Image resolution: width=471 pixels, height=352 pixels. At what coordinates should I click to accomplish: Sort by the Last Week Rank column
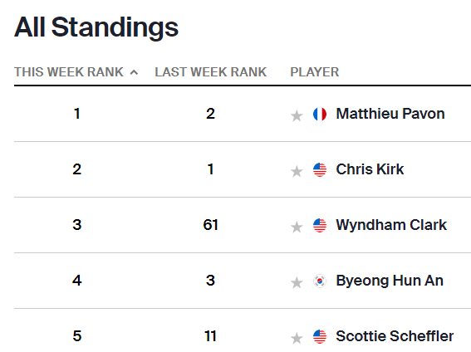[x=210, y=72]
